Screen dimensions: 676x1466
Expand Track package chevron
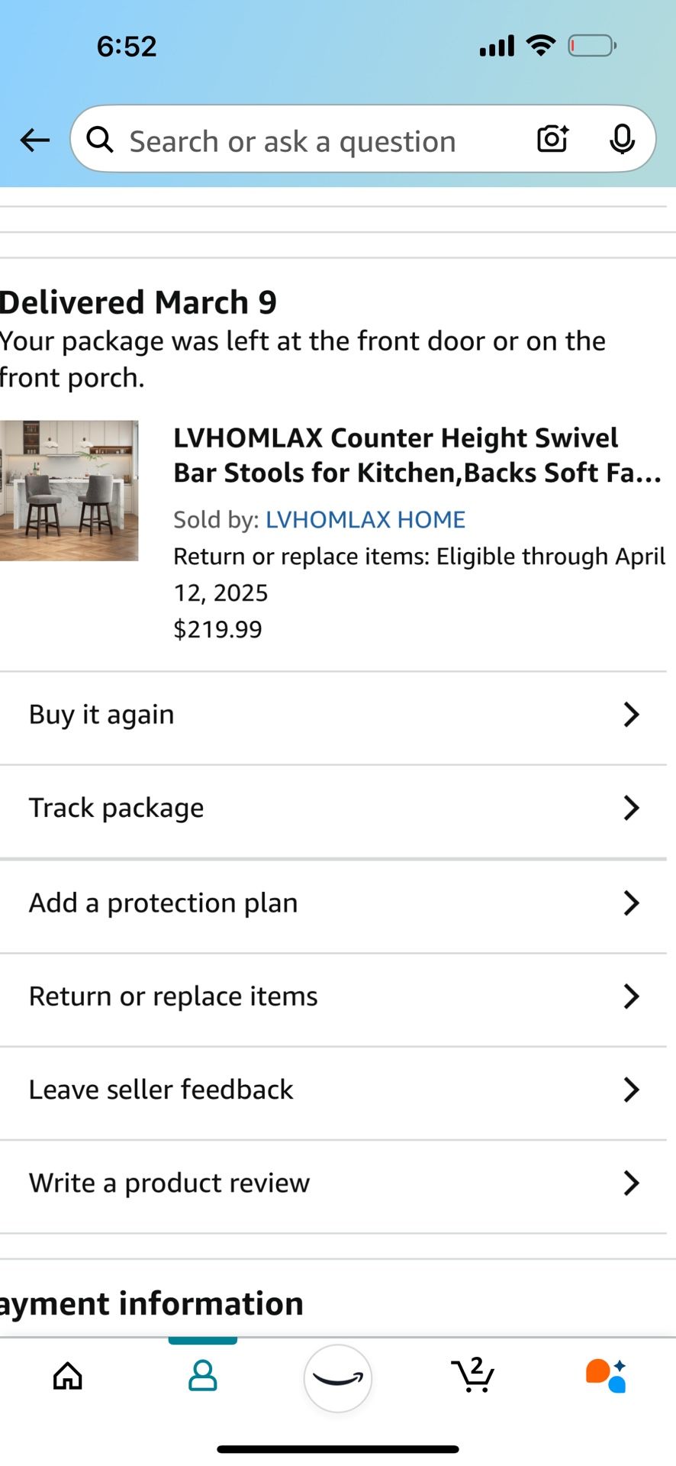[630, 808]
